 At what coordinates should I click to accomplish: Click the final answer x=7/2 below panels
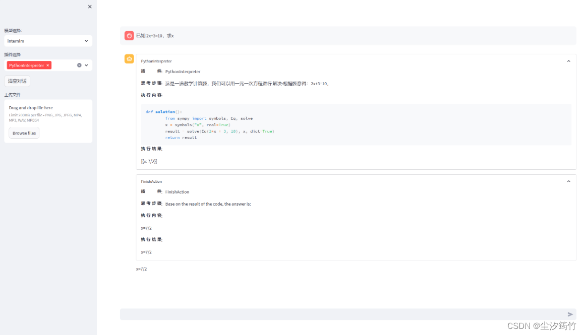click(x=142, y=269)
